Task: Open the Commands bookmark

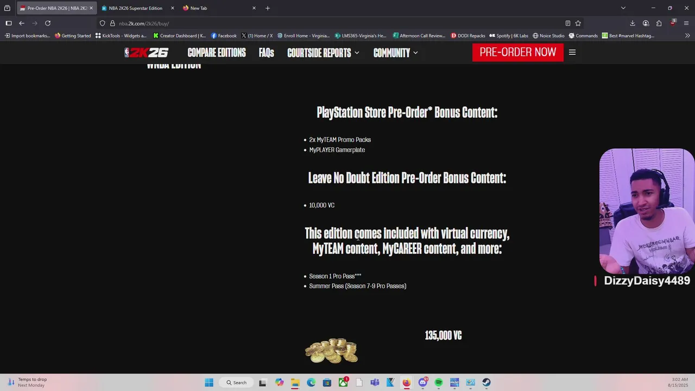Action: 583,36
